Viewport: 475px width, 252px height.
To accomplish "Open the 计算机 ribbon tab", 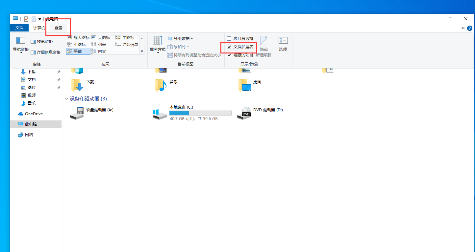I will pyautogui.click(x=39, y=28).
